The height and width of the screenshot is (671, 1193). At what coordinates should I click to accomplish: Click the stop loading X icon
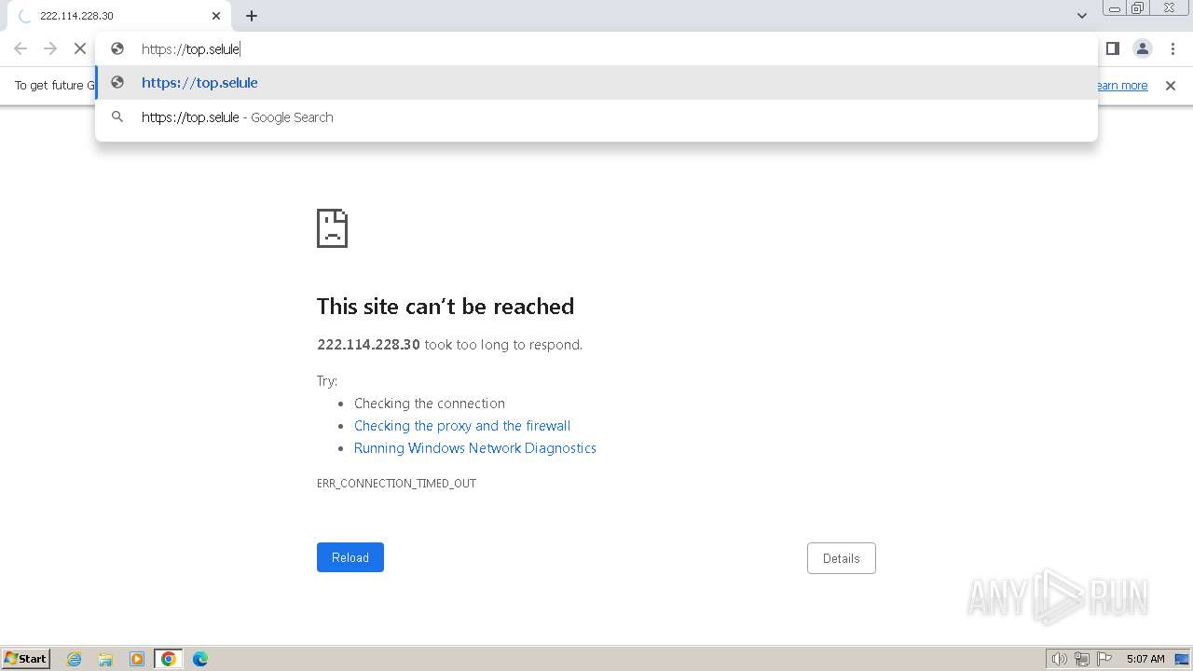[80, 48]
